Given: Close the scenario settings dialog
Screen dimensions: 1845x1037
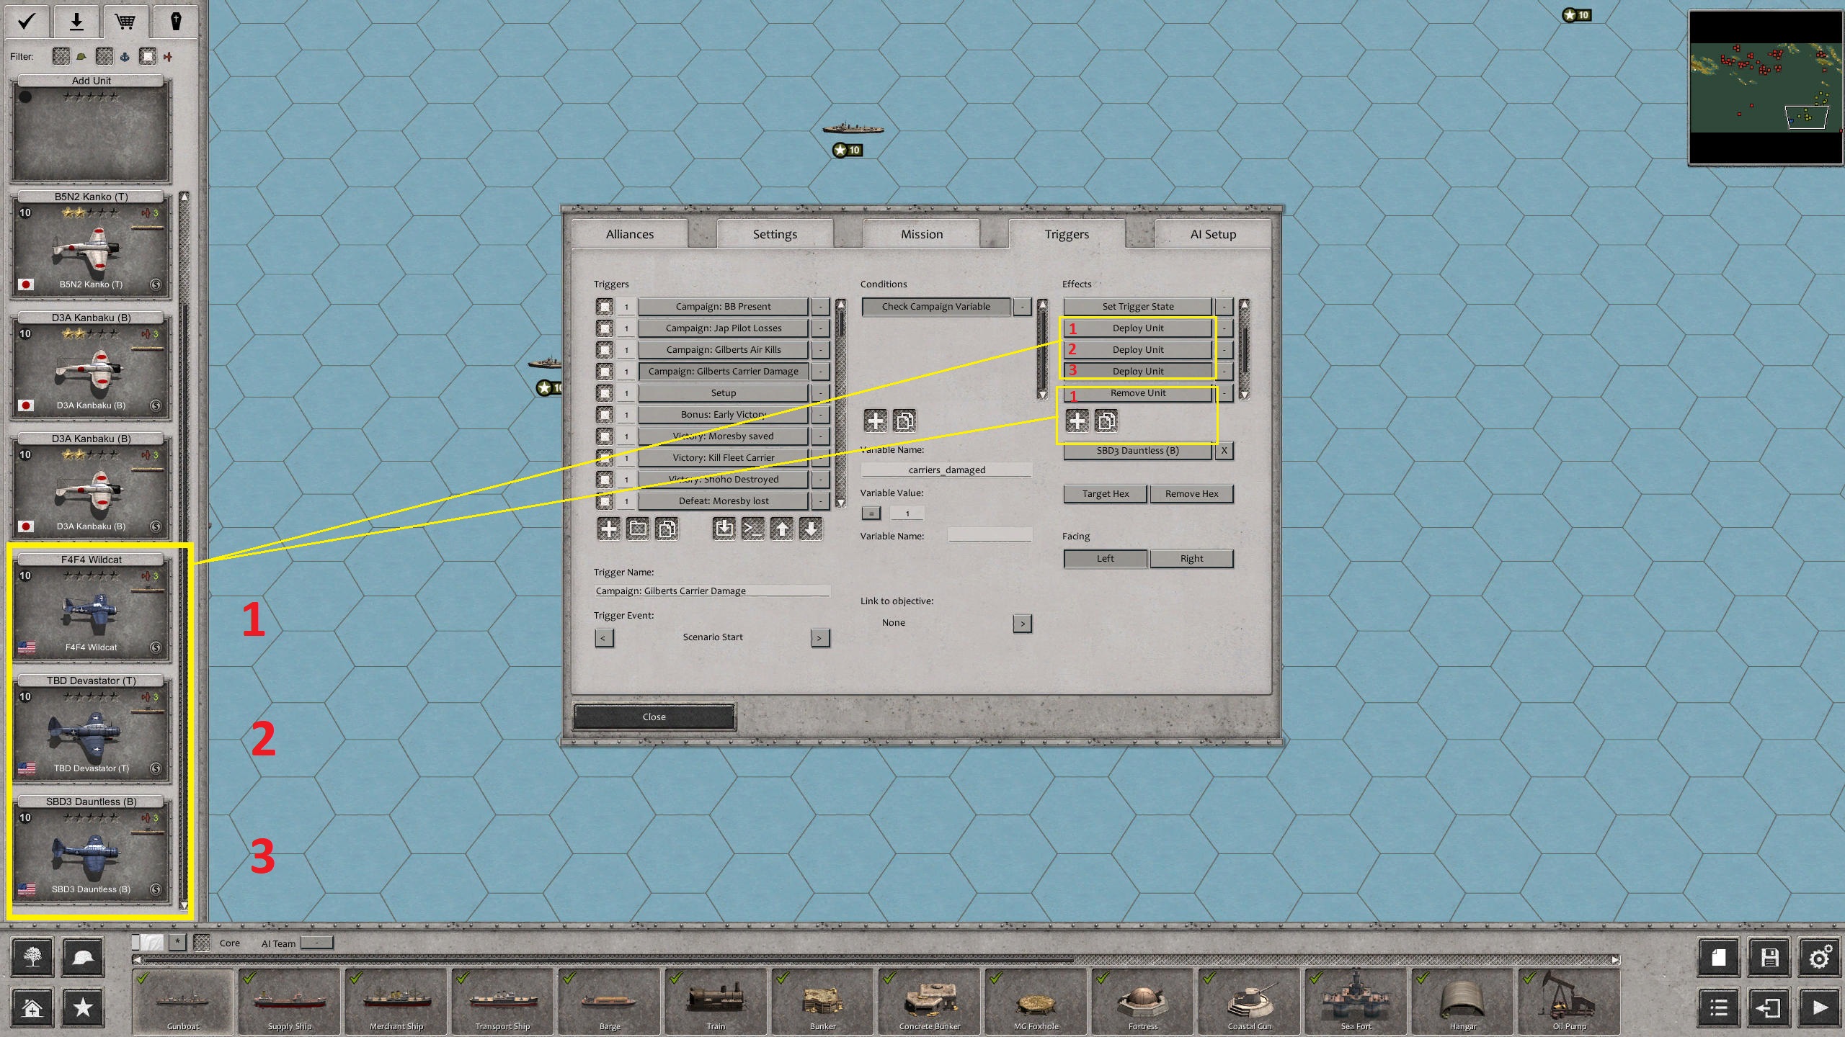Looking at the screenshot, I should coord(654,717).
